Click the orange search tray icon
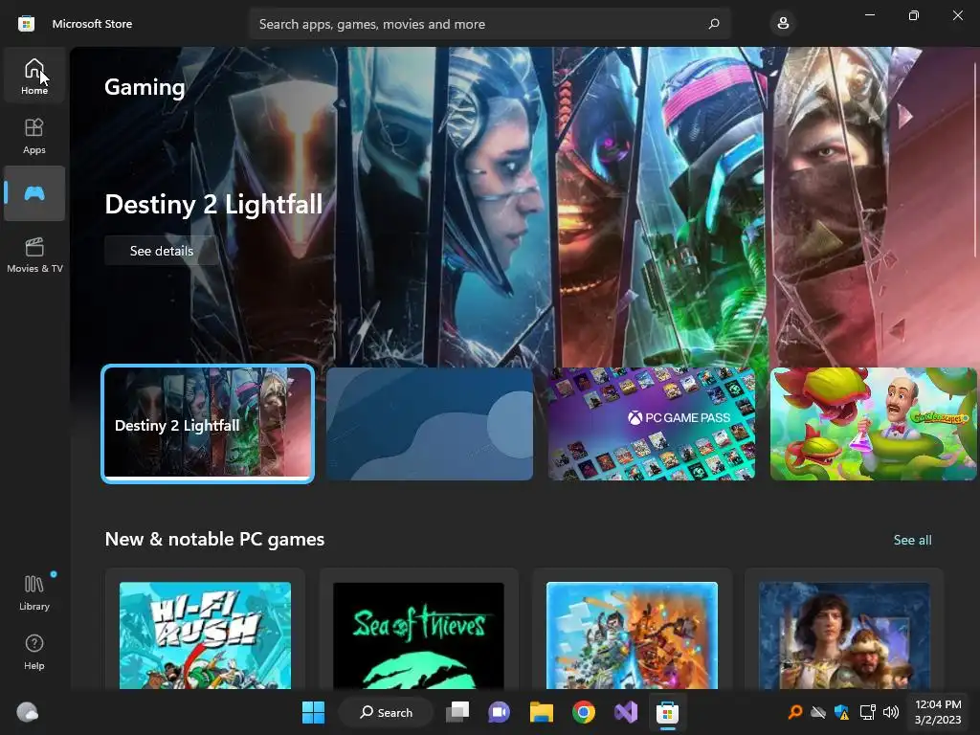 (794, 712)
